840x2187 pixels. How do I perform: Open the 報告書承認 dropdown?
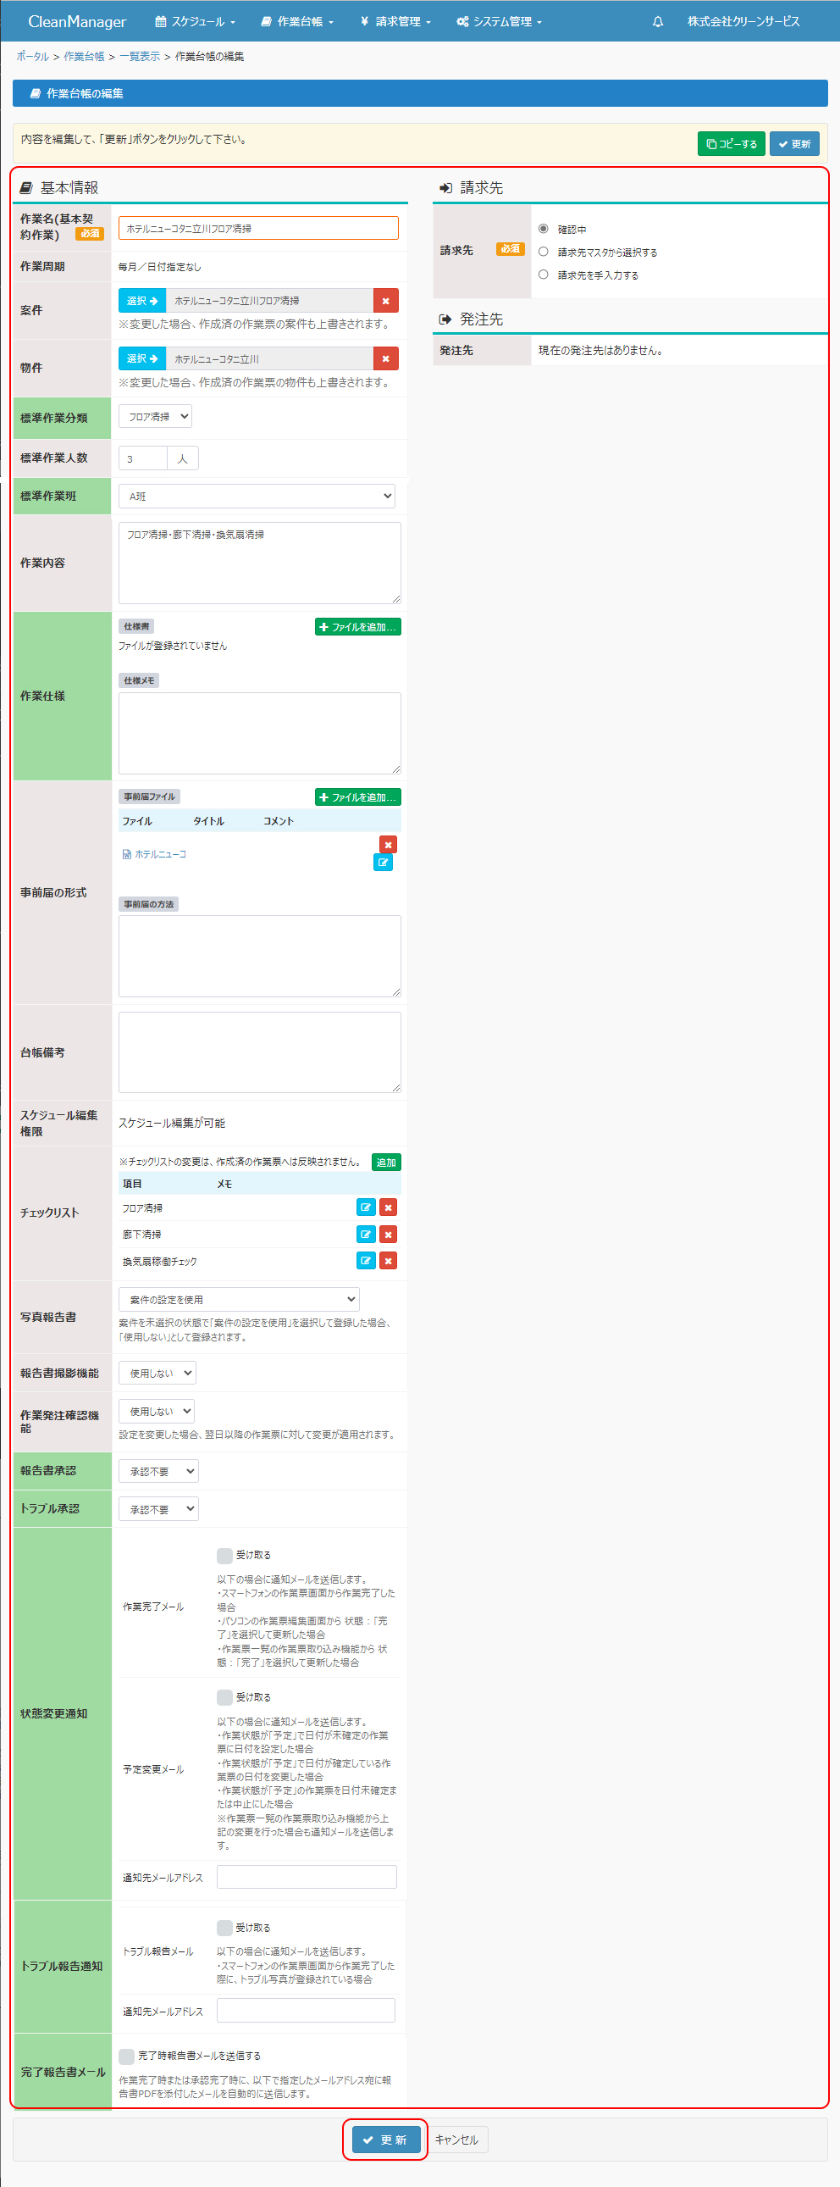point(158,1471)
